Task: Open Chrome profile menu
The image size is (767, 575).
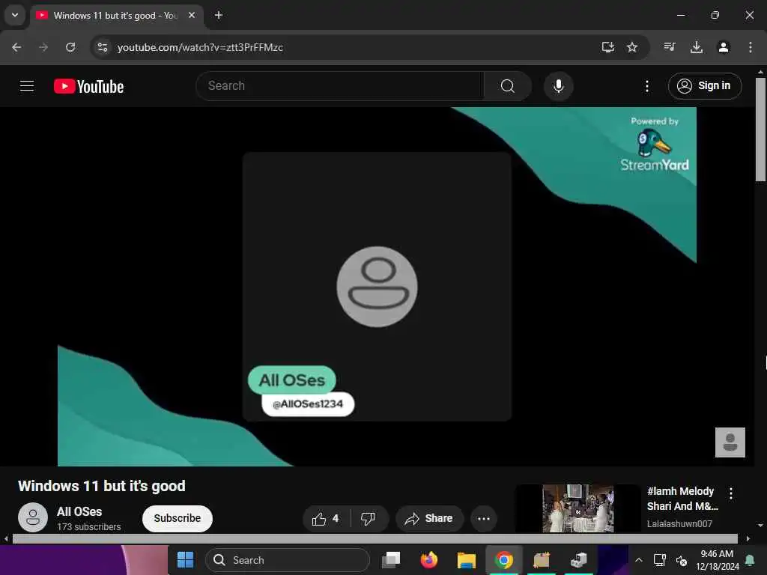Action: point(724,47)
